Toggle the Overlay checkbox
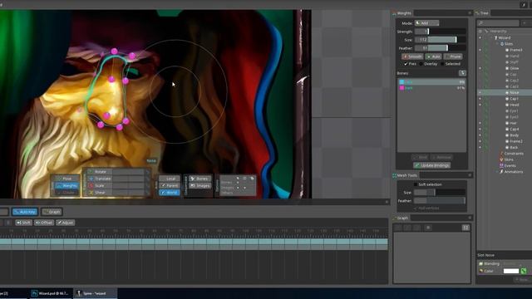Screen dimensions: 532x299 point(421,64)
